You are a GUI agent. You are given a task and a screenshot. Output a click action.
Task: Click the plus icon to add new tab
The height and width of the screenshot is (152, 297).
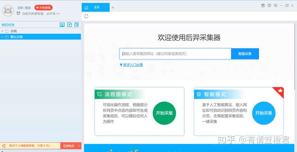click(x=113, y=7)
